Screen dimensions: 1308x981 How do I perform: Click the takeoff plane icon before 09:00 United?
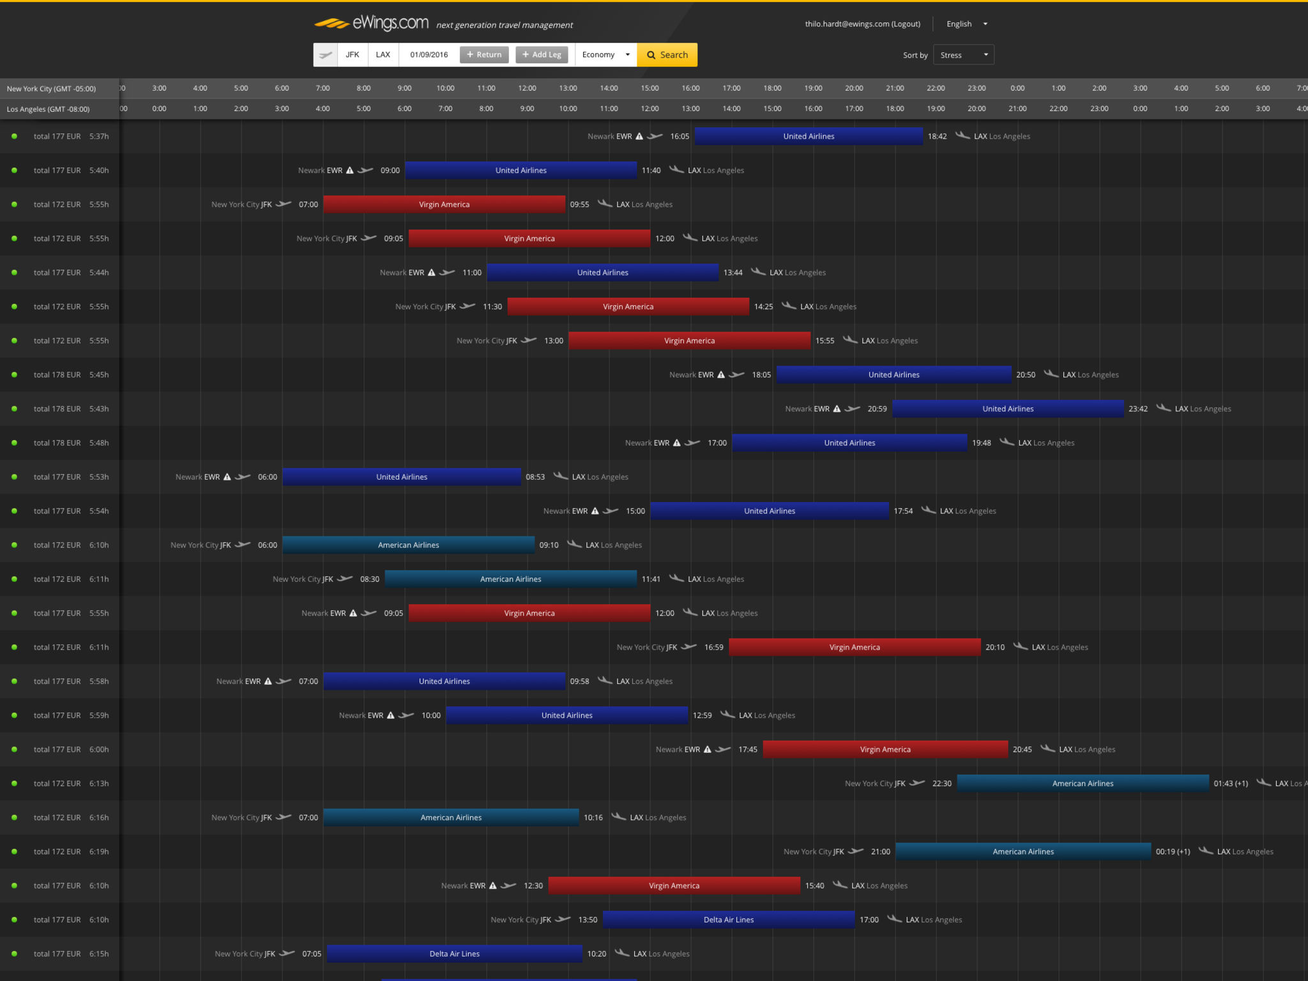point(365,170)
